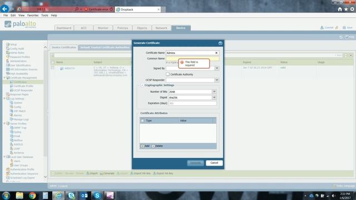Screen dimensions: 356x200
Task: Click Import HA Key in bottom toolbar
Action: click(x=140, y=173)
